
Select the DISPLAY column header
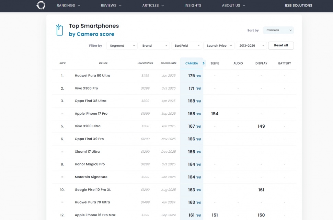[x=261, y=63]
